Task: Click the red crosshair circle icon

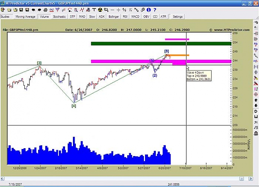Action: [x=256, y=94]
